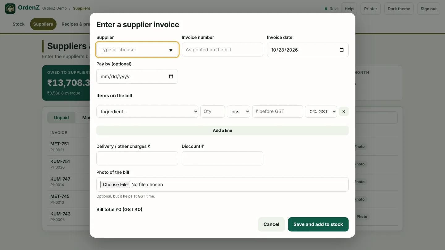Open the Stock tab
The image size is (445, 250).
tap(19, 24)
